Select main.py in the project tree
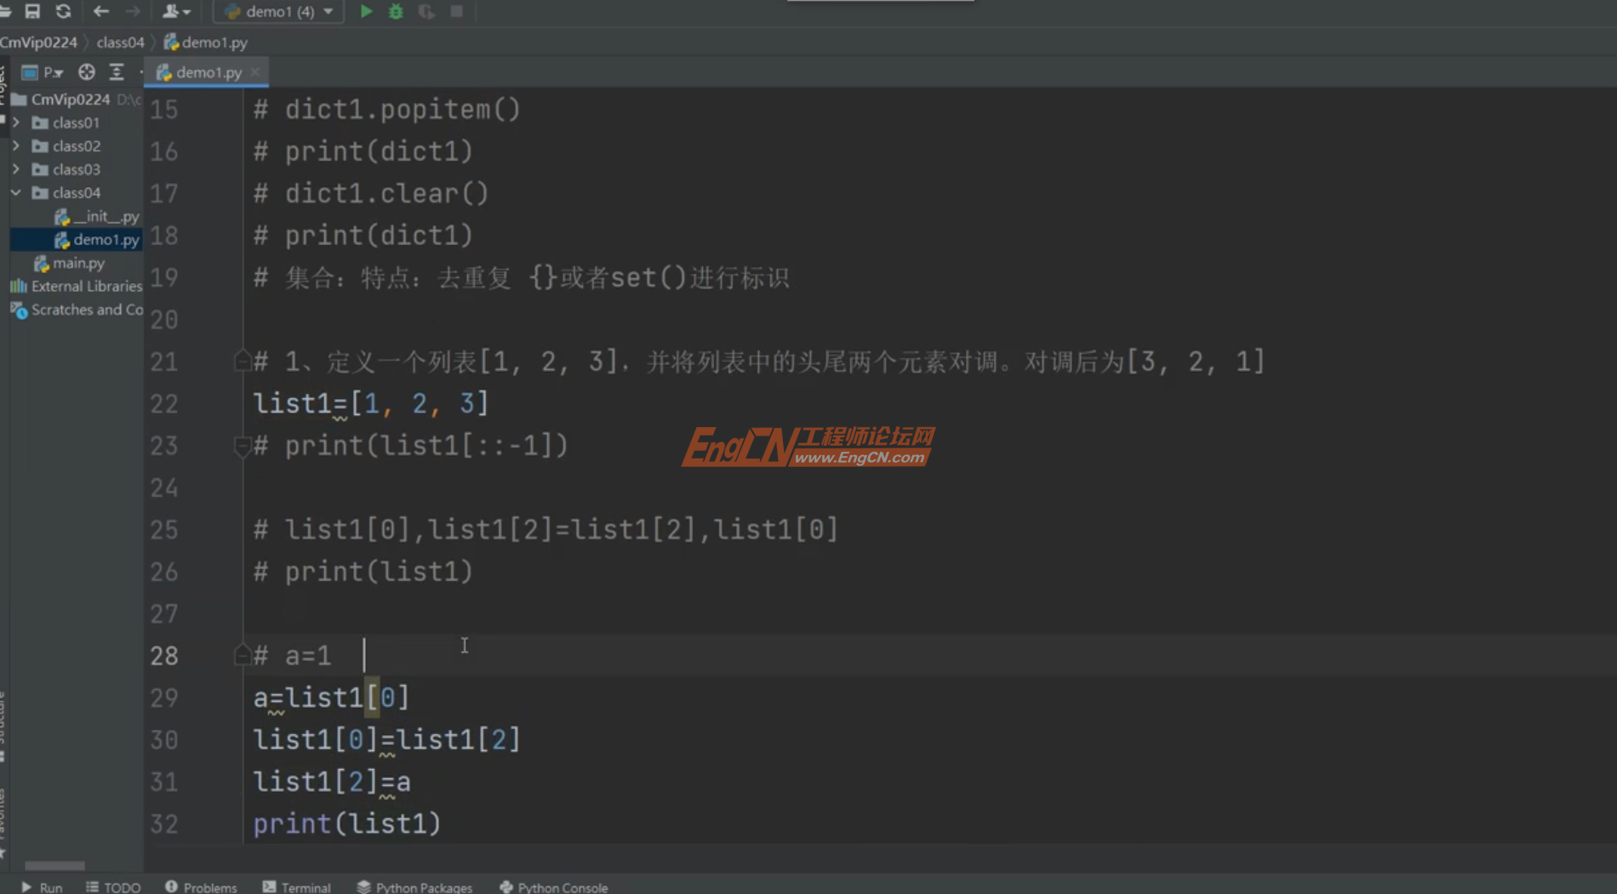This screenshot has height=894, width=1617. click(78, 263)
